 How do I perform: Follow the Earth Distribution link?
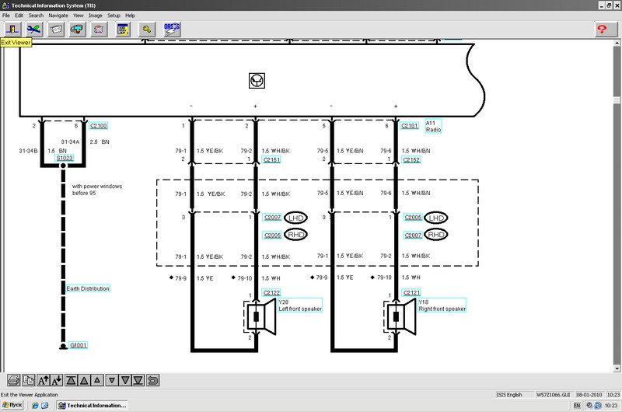(x=87, y=288)
